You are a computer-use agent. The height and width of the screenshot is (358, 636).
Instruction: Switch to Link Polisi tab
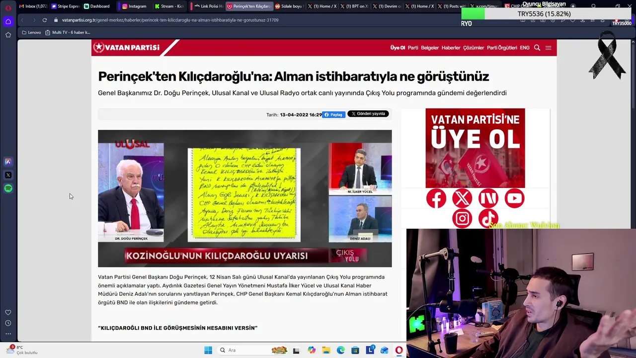point(209,6)
